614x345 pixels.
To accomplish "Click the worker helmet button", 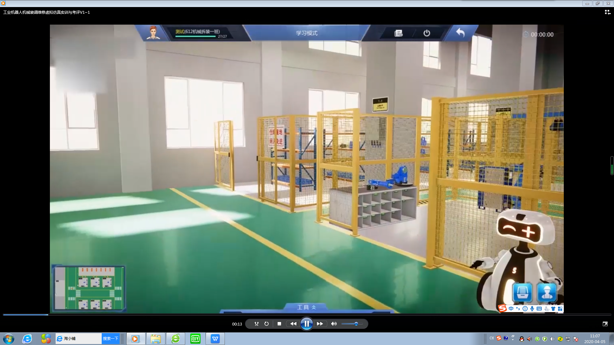I will coord(547,292).
